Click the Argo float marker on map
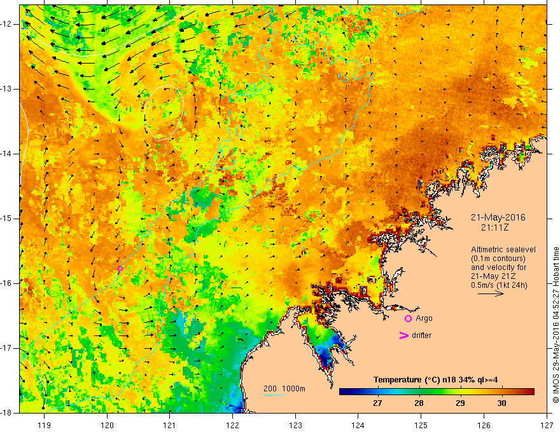 click(x=120, y=268)
